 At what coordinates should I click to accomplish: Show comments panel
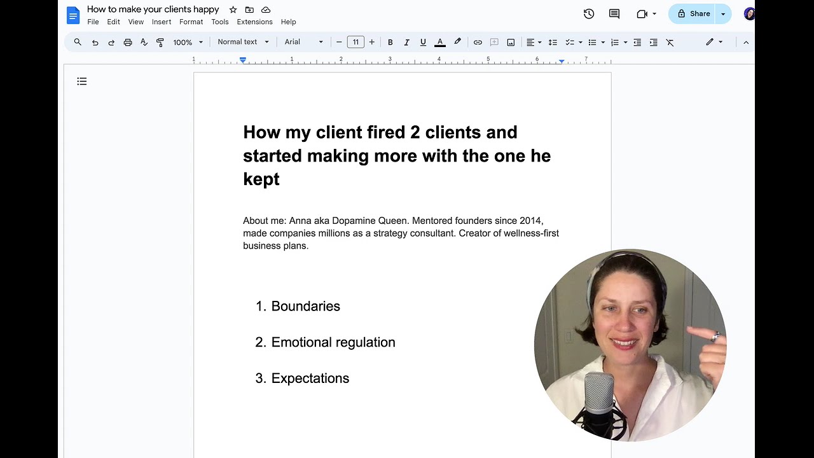[x=614, y=14]
